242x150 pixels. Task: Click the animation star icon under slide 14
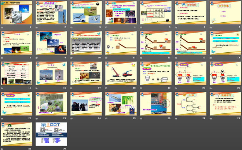(x=211, y=57)
